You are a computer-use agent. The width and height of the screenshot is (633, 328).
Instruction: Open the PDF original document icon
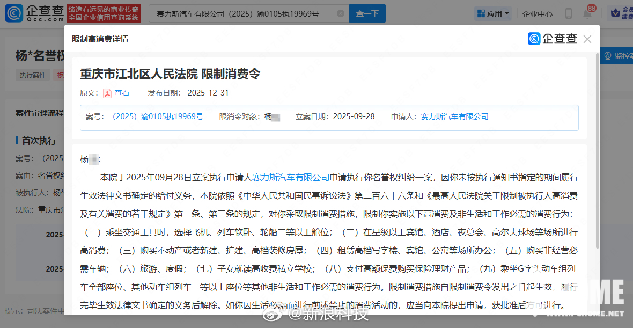[x=107, y=93]
